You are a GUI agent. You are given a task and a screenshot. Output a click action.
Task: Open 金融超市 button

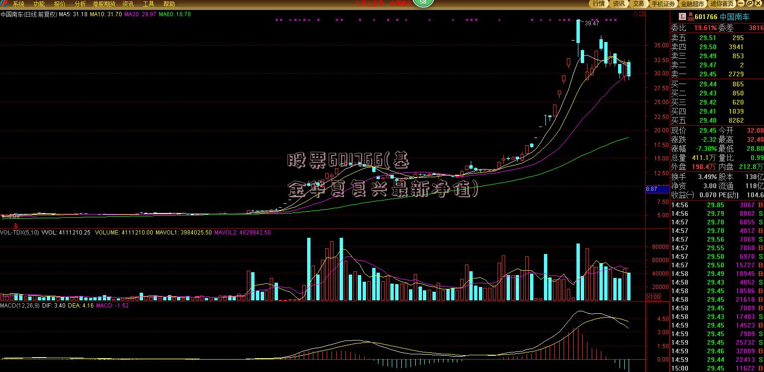[693, 4]
